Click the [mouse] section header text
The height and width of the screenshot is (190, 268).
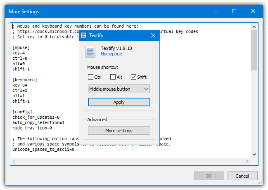[x=21, y=47]
